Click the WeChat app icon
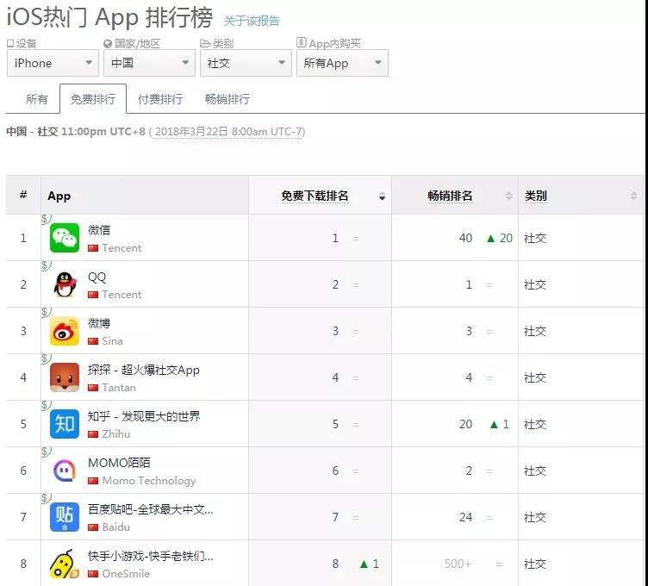 [65, 238]
